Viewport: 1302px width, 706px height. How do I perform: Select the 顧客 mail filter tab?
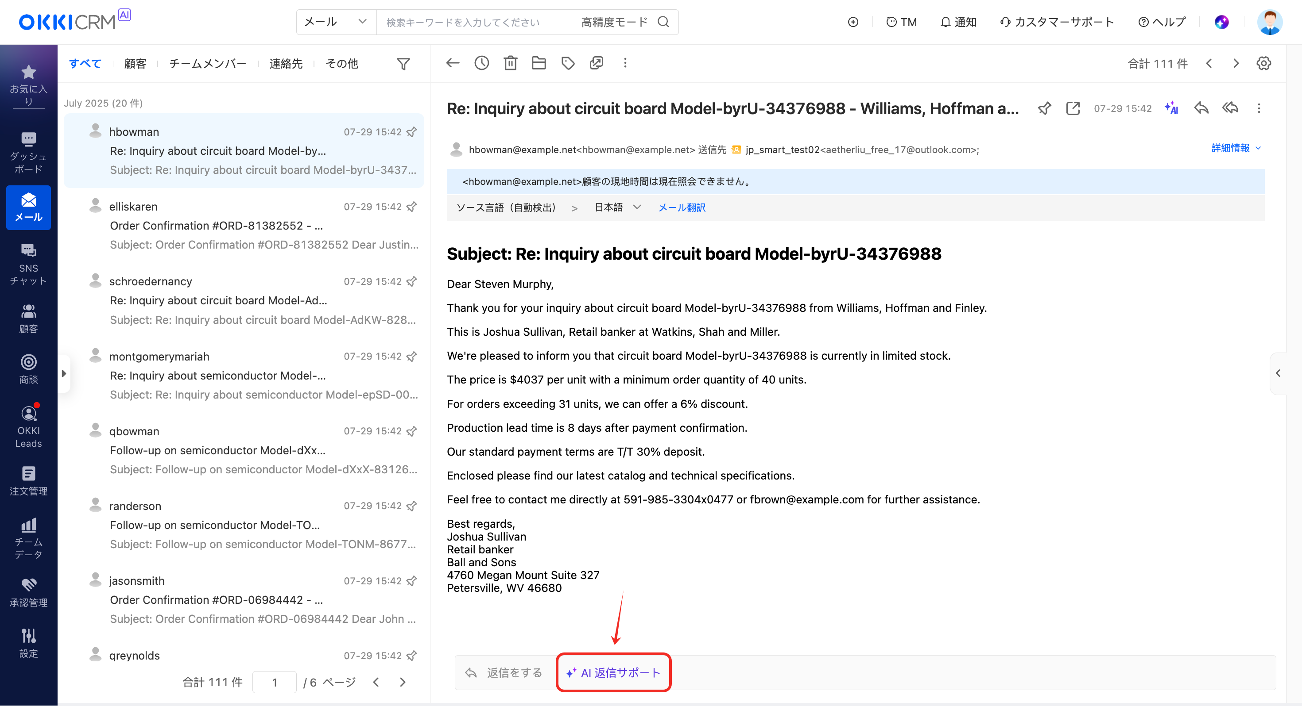[135, 64]
